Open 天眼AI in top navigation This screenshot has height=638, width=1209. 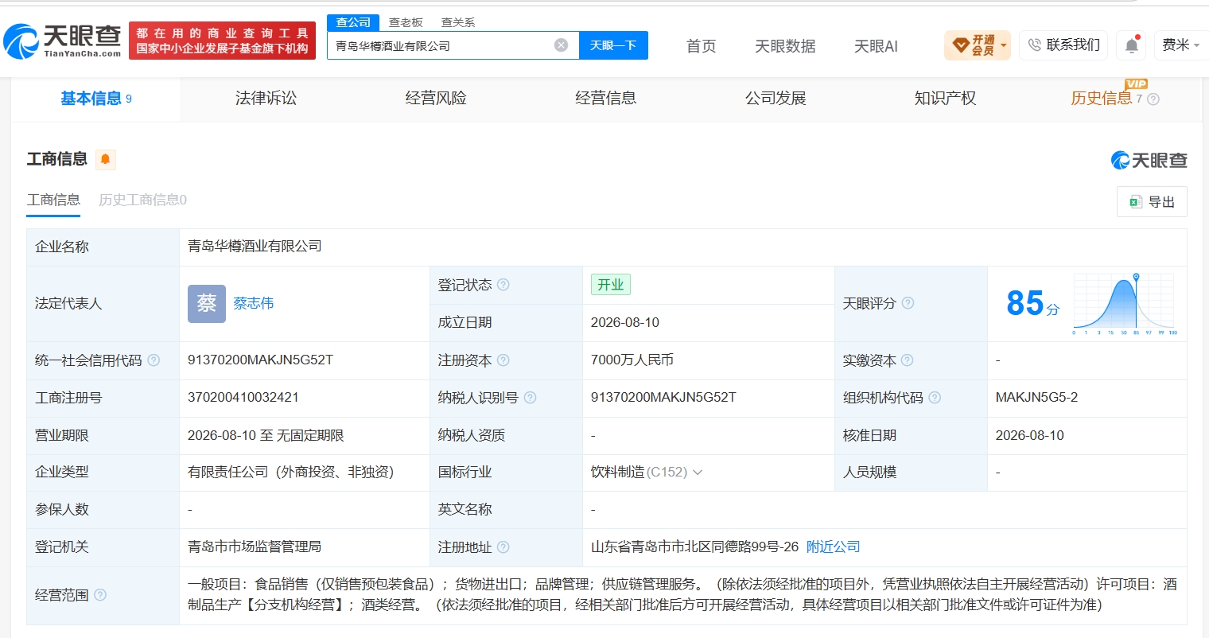coord(876,46)
